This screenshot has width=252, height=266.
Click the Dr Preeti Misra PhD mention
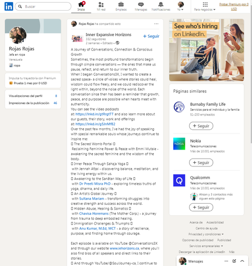click(95, 184)
